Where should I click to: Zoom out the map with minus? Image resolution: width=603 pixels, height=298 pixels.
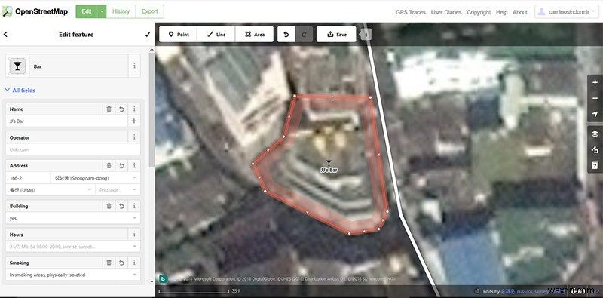[595, 98]
